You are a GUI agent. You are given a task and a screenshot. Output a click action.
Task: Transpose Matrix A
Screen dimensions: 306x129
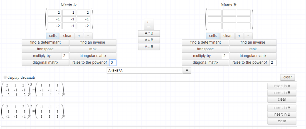coord(45,49)
